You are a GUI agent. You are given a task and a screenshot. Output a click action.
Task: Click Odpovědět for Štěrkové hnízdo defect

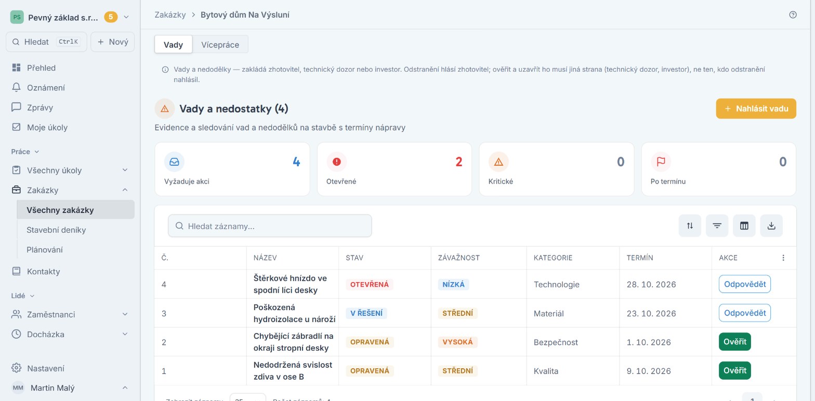[745, 284]
